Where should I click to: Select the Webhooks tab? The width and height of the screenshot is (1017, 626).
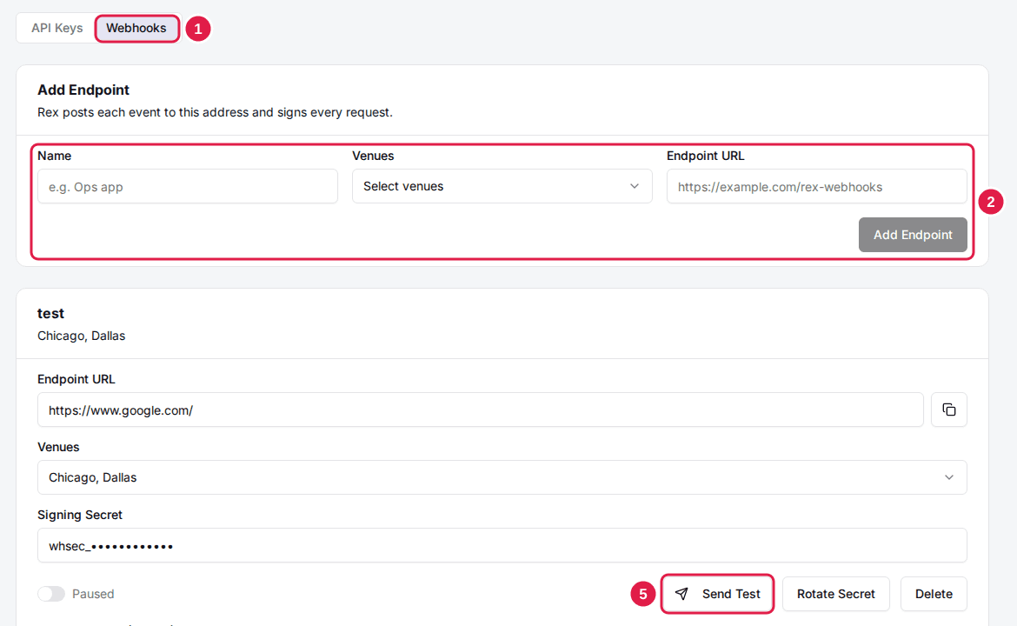(136, 28)
